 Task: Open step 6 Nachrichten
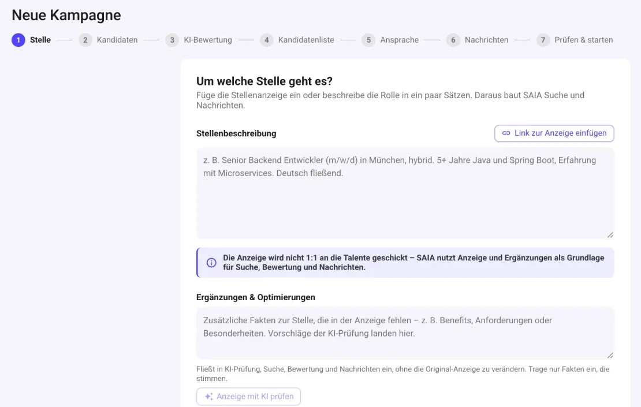478,40
